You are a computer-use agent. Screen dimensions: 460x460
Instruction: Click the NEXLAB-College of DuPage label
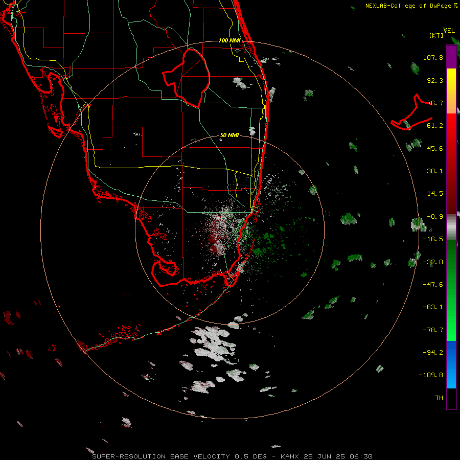pyautogui.click(x=408, y=6)
